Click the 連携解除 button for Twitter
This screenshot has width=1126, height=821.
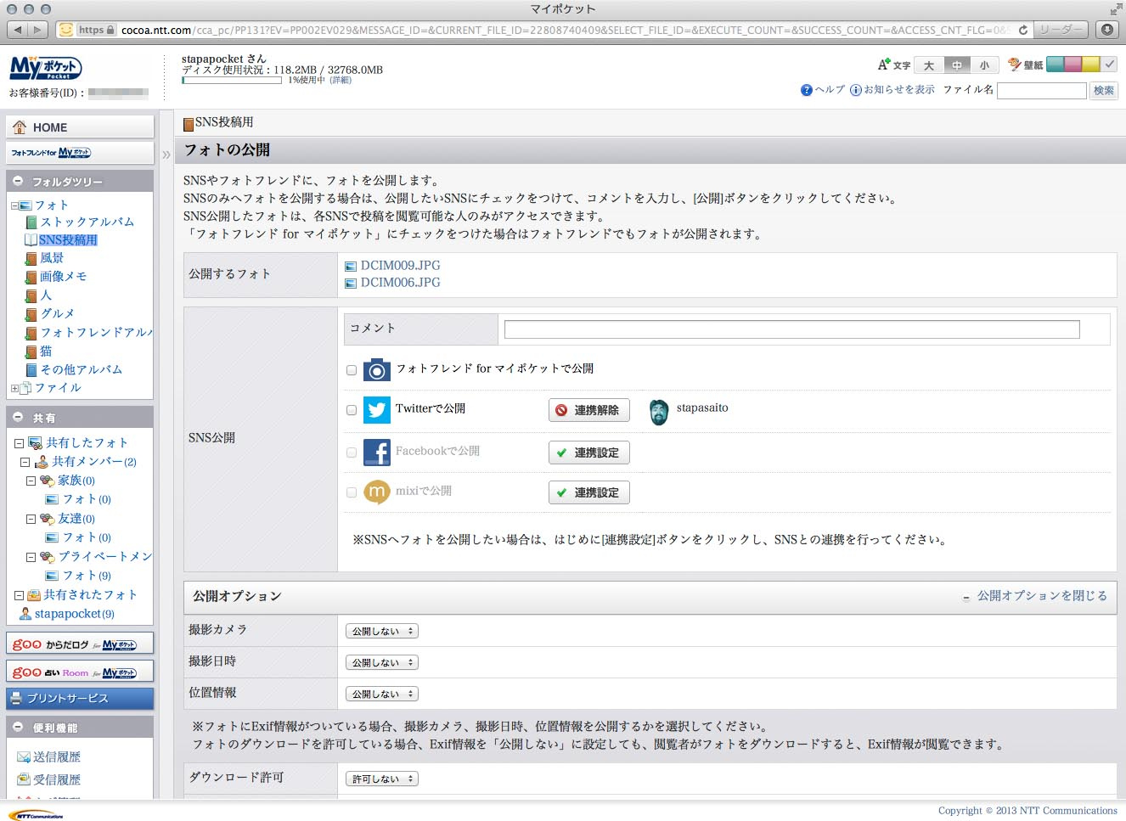589,410
